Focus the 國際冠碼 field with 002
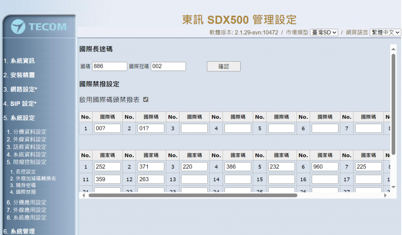The width and height of the screenshot is (402, 235). pyautogui.click(x=168, y=66)
